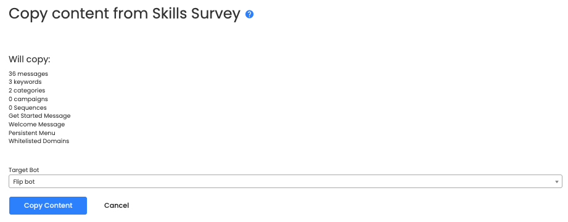Click the Persistent Menu entry

[32, 133]
